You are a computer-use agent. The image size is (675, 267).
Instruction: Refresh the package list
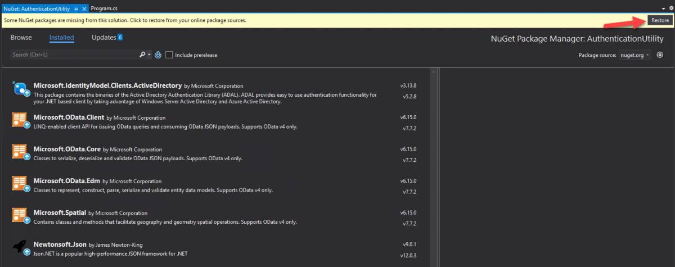(x=158, y=55)
